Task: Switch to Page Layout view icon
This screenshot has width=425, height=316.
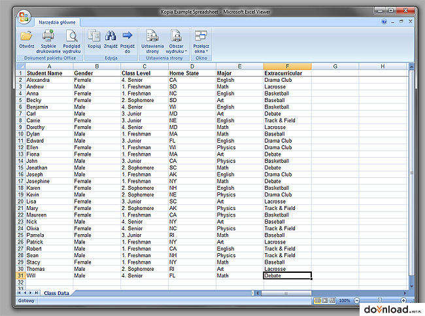Action: click(325, 300)
